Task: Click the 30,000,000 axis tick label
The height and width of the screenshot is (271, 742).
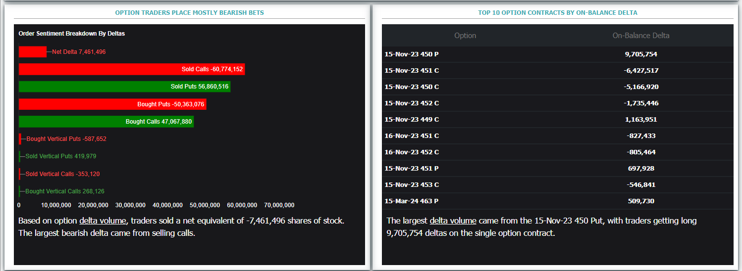Action: [130, 205]
